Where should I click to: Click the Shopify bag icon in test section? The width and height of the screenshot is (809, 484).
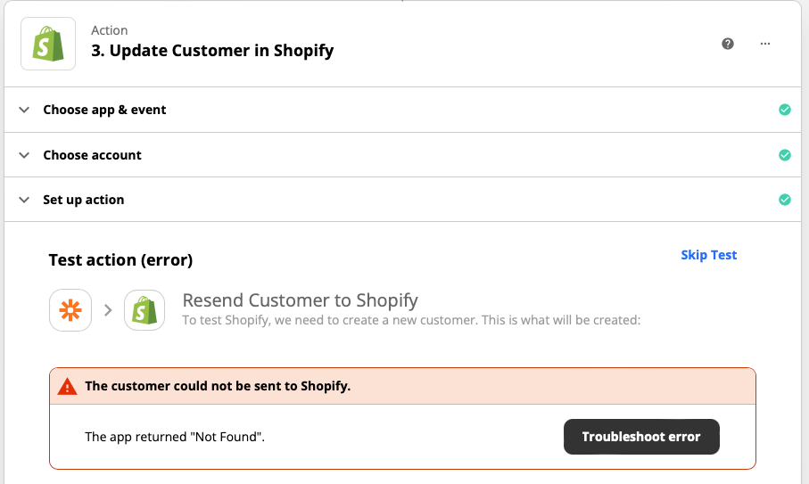pos(144,310)
